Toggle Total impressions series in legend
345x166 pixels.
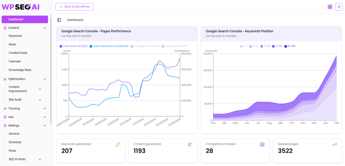tap(109, 46)
